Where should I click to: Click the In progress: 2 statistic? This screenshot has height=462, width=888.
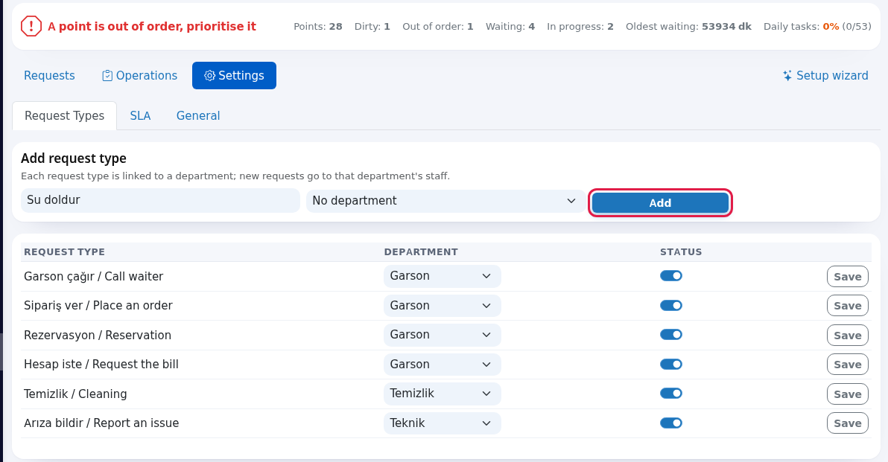580,27
